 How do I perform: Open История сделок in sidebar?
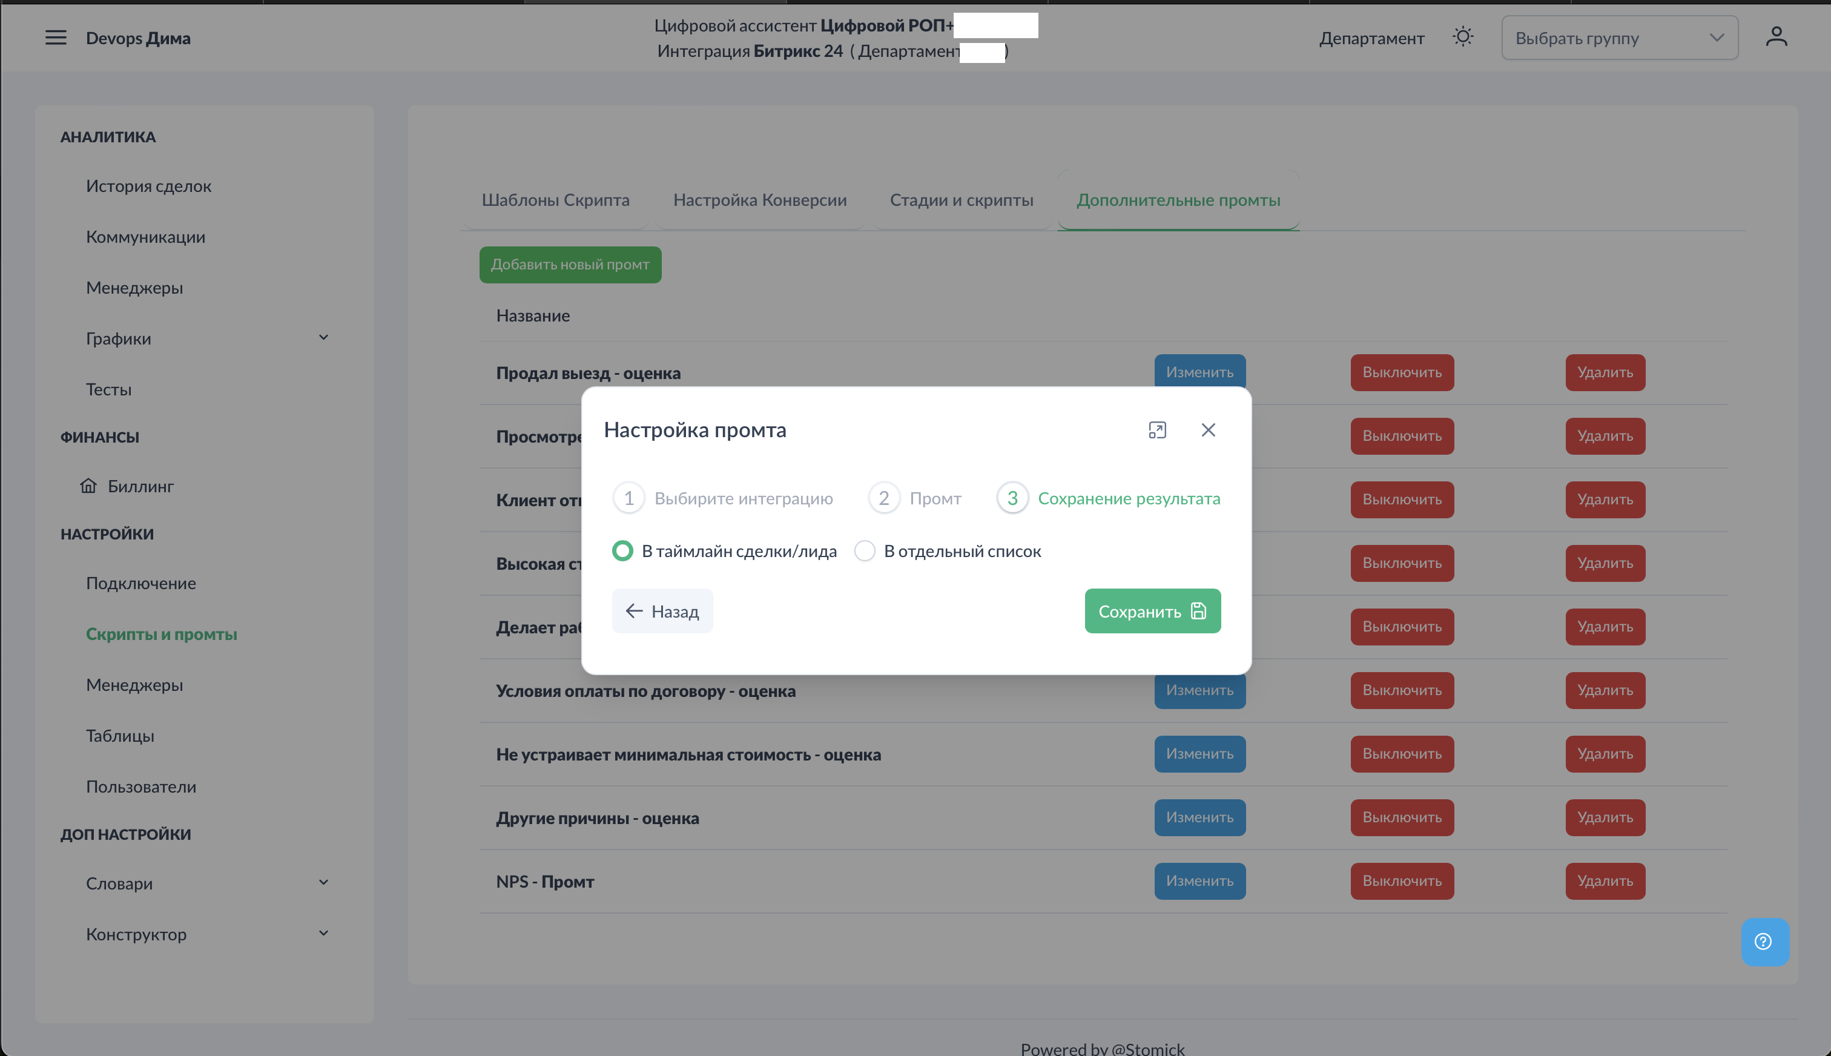tap(149, 186)
